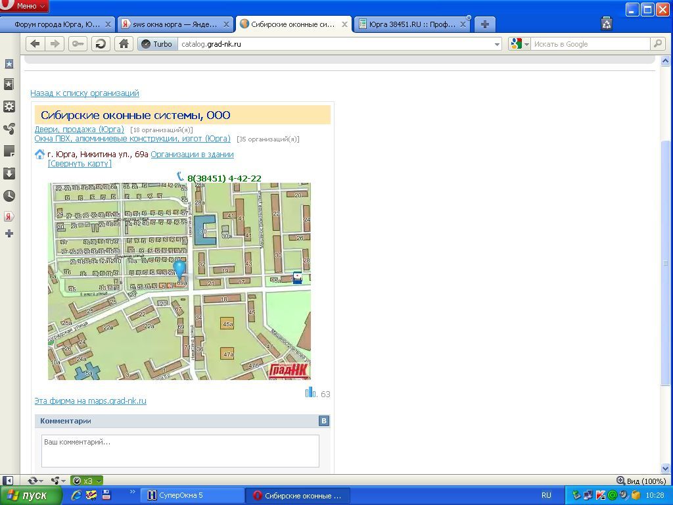
Task: Click the blue map marker at 69a
Action: coord(179,270)
